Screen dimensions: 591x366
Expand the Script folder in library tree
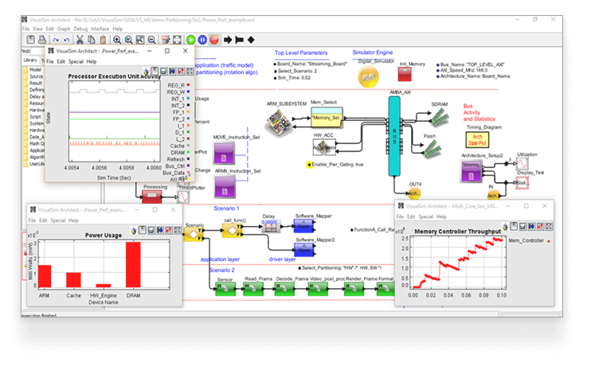(x=35, y=116)
